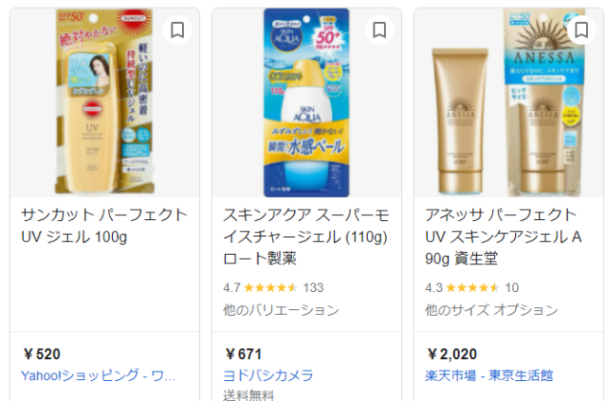This screenshot has height=401, width=607.
Task: Open the 楽天市場 - 東京生活館 seller link
Action: (489, 375)
